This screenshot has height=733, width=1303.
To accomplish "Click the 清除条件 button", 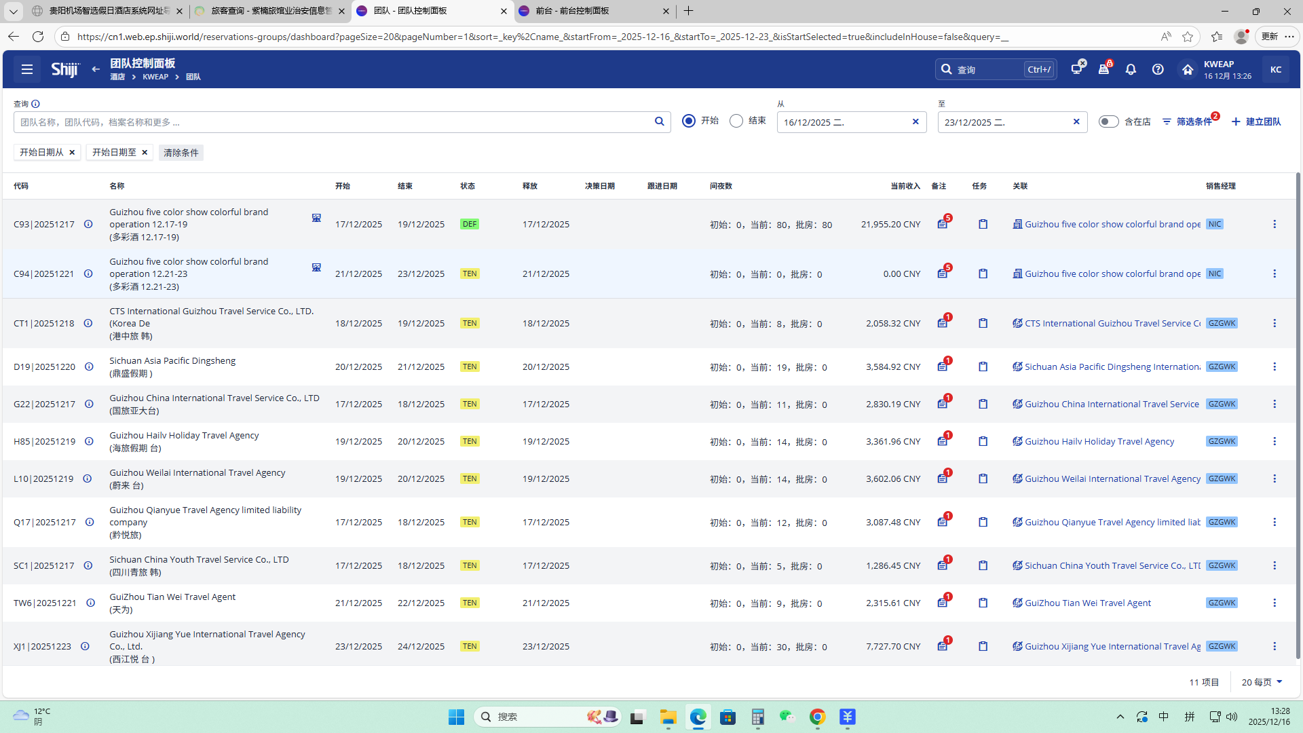I will [181, 153].
